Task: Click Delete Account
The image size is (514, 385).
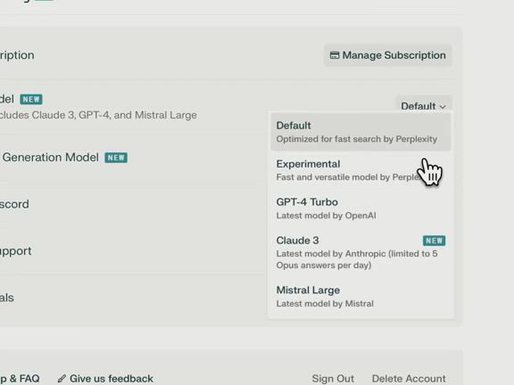Action: 409,379
